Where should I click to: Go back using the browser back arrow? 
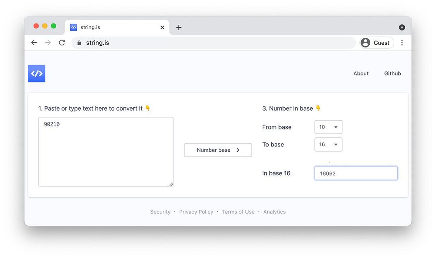34,43
